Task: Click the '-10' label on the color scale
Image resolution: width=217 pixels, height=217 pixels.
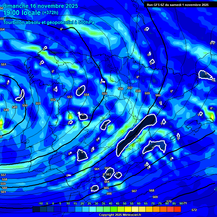Action: 40,203
